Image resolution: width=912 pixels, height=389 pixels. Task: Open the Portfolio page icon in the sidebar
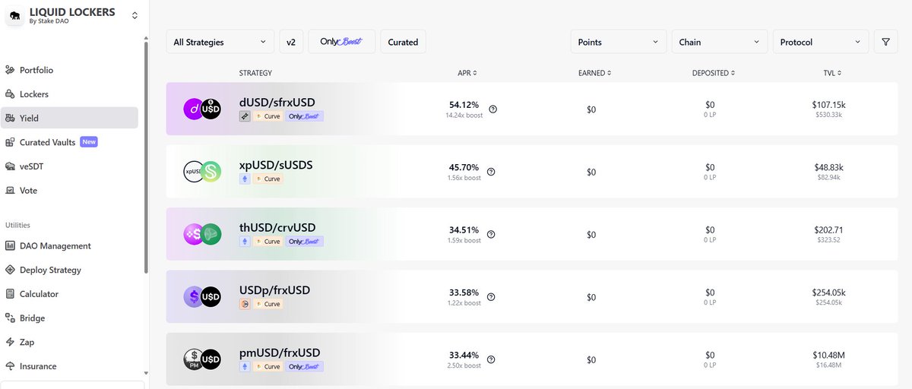(x=10, y=70)
